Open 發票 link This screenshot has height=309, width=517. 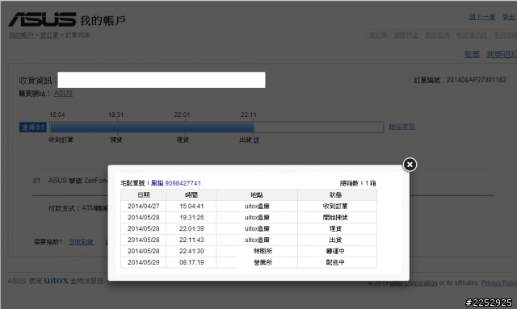coord(472,54)
